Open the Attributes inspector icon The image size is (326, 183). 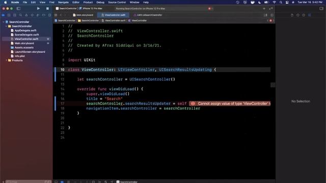coord(309,15)
